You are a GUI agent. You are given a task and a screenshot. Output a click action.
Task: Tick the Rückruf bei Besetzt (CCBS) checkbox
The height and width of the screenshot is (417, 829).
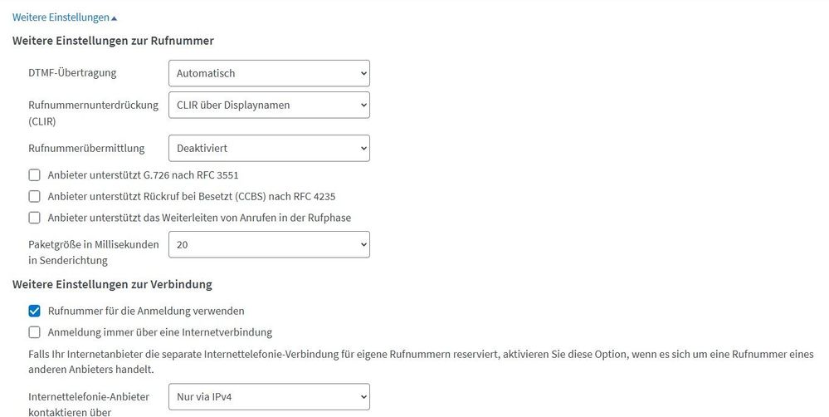tap(34, 196)
